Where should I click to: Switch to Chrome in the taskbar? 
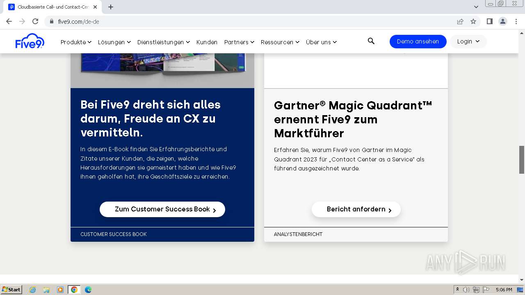74,290
